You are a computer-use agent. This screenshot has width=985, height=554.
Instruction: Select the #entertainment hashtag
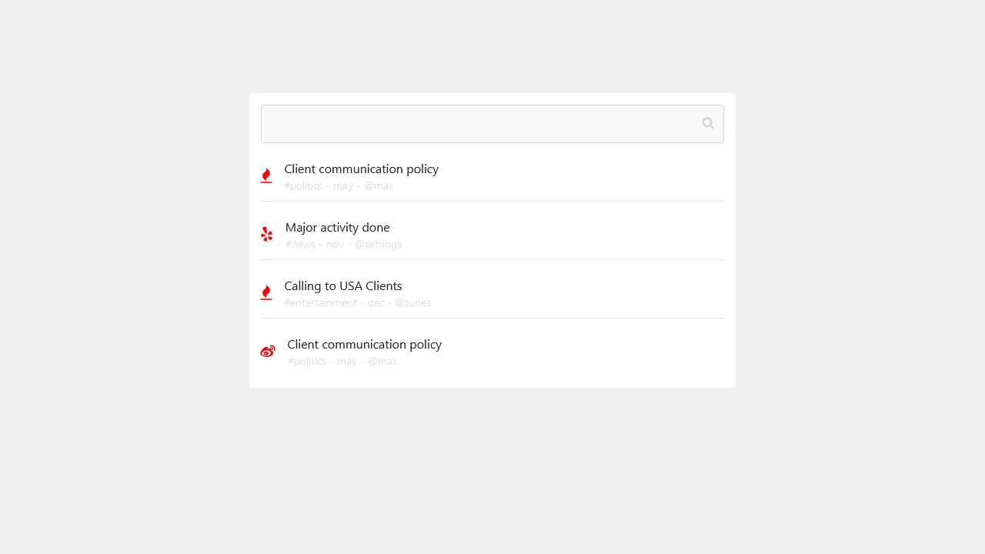point(320,302)
